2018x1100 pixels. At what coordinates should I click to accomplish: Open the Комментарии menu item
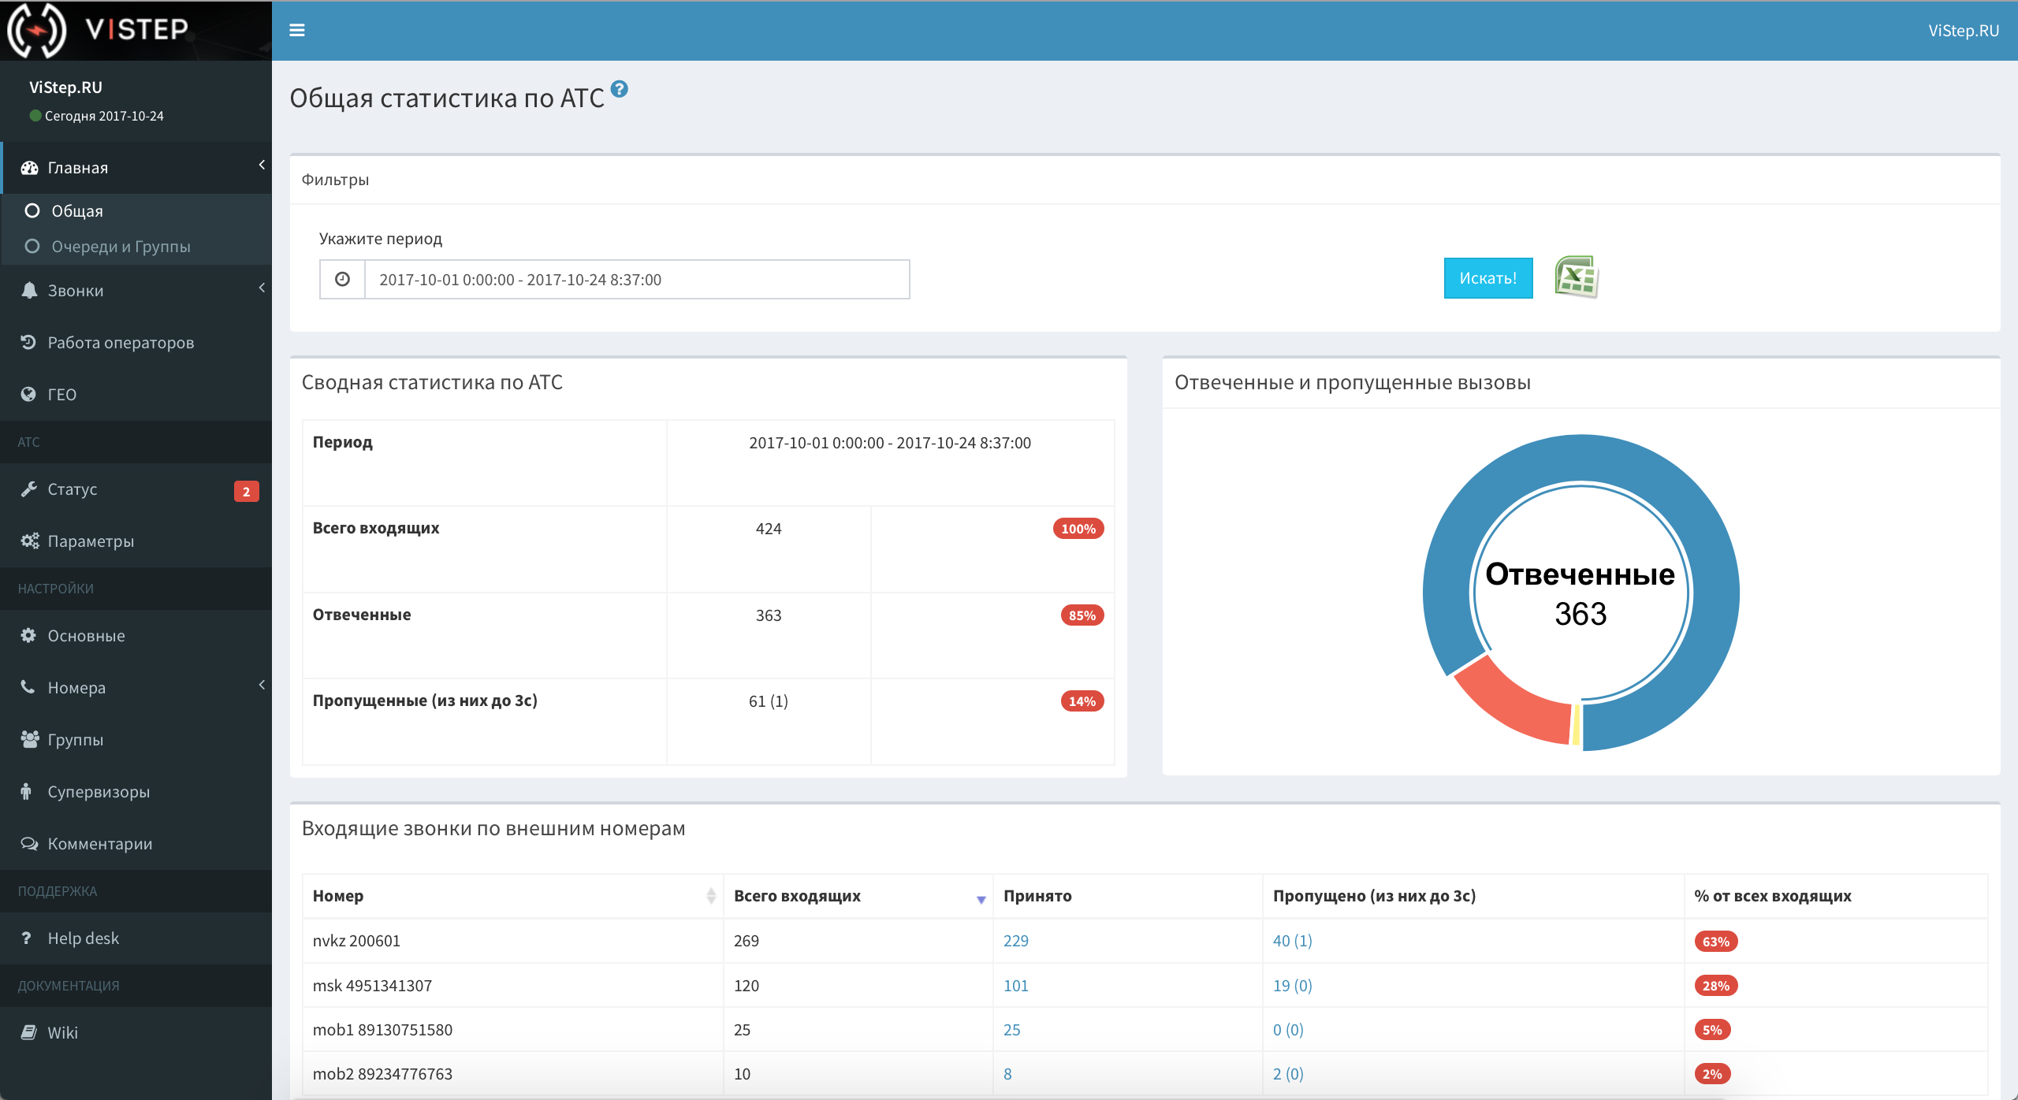coord(136,843)
